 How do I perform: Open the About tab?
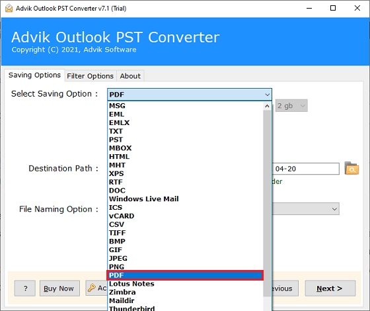click(x=130, y=76)
